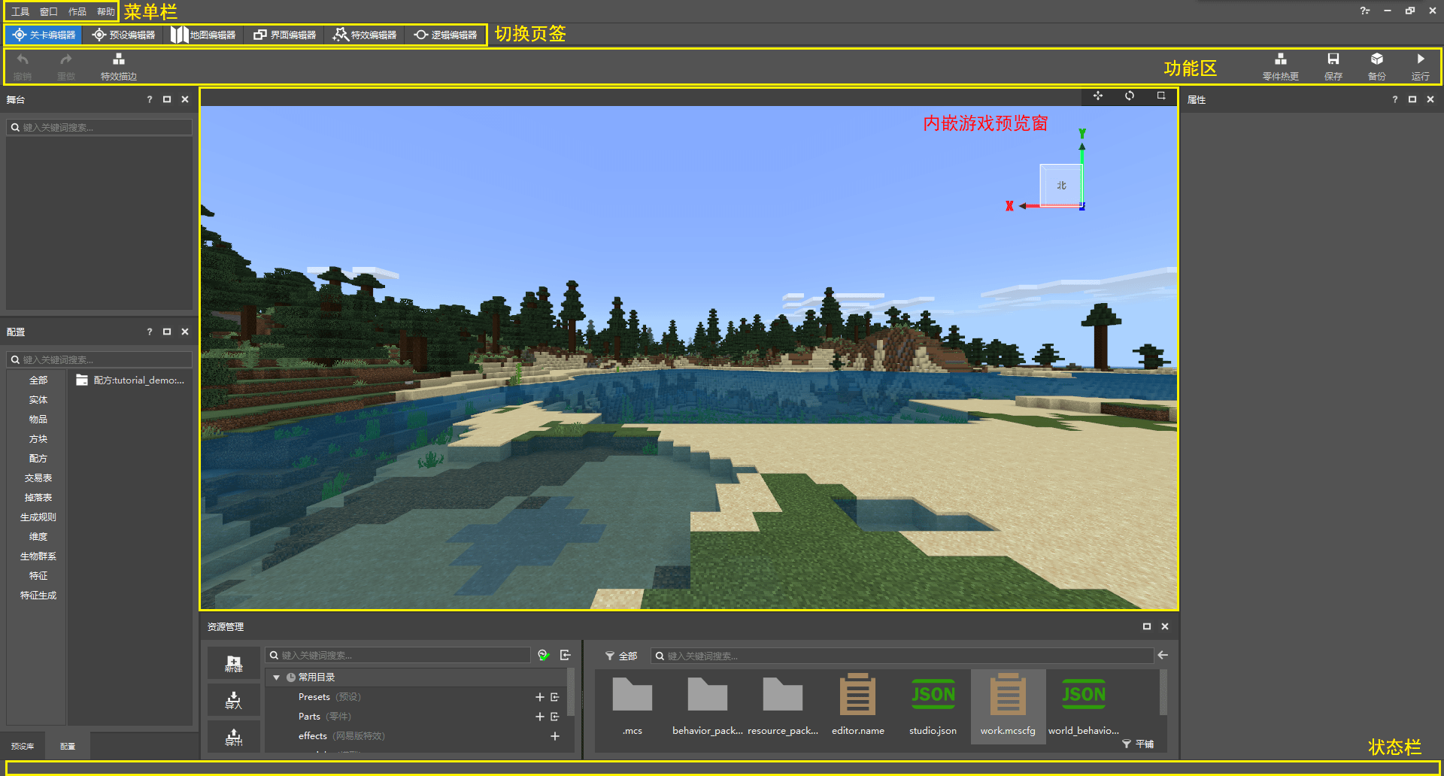This screenshot has width=1444, height=776.
Task: Click the 撤销 (undo) icon
Action: [x=23, y=59]
